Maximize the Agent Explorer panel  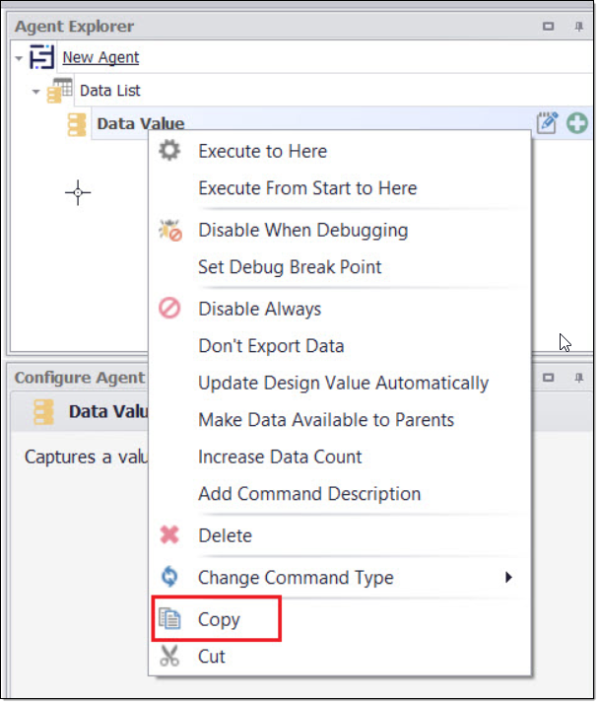point(549,27)
